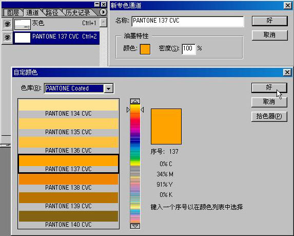Click down arrow below the color spectrum strip

pyautogui.click(x=135, y=226)
